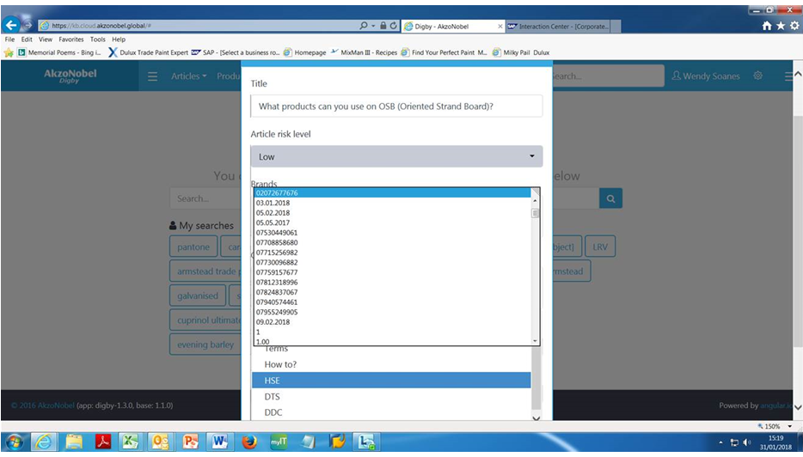Image resolution: width=803 pixels, height=457 pixels.
Task: Select 05.05.2017 in the brands list
Action: tap(392, 222)
